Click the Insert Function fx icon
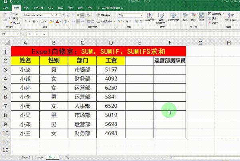The height and width of the screenshot is (161, 240). click(44, 34)
